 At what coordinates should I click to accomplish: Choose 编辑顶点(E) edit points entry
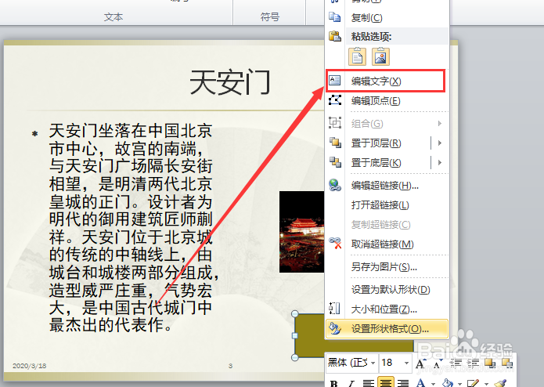click(x=387, y=101)
